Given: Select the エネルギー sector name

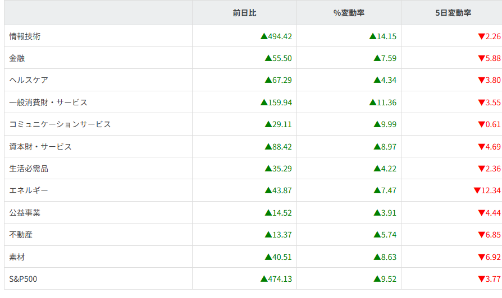Looking at the screenshot, I should [x=29, y=190].
